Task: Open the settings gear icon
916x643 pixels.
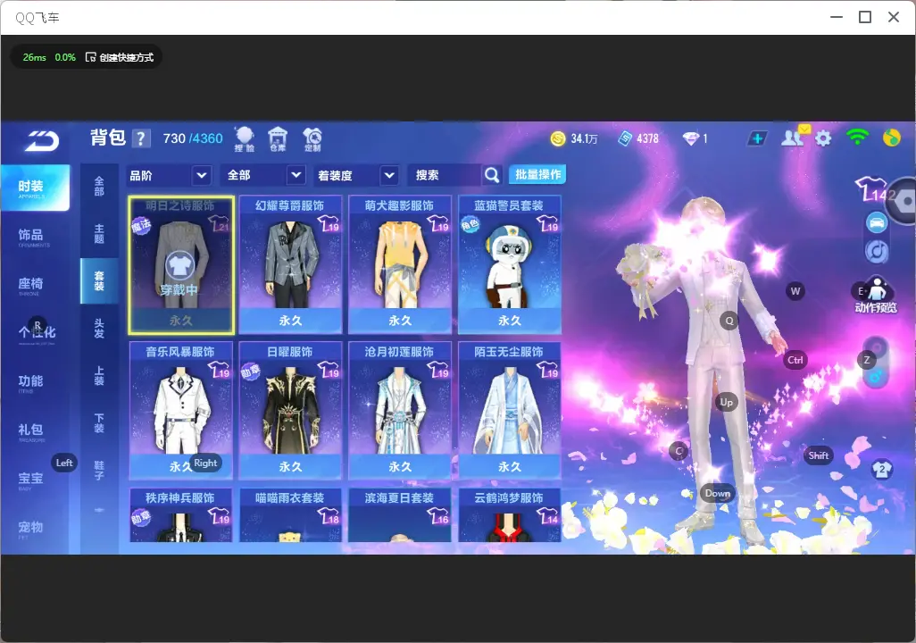Action: click(823, 138)
